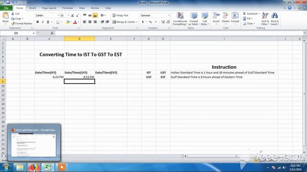Toggle Underline formatting

[x=48, y=22]
